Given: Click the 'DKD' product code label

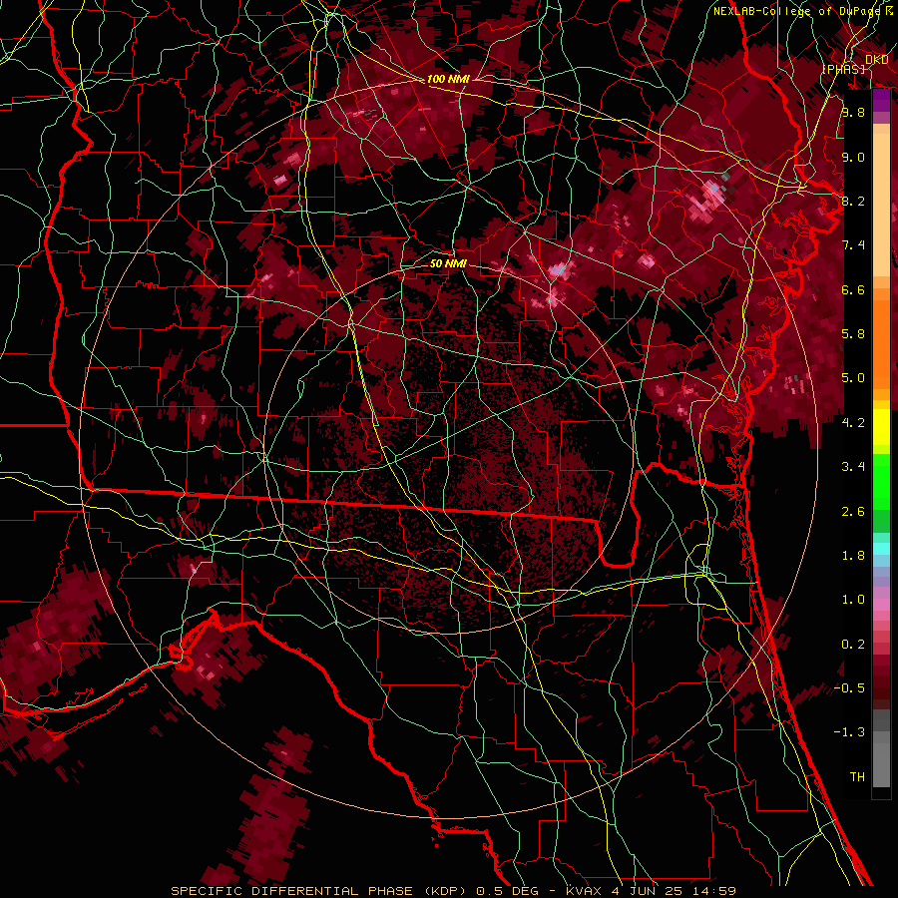Looking at the screenshot, I should pyautogui.click(x=877, y=60).
